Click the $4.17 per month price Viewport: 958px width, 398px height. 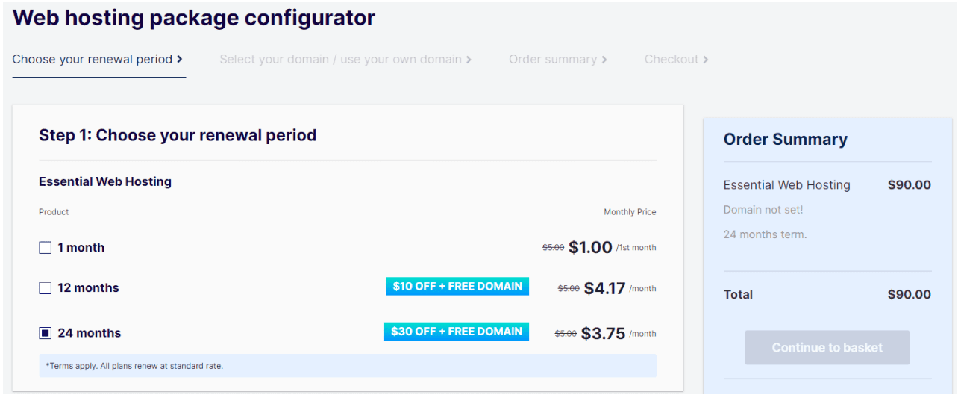click(604, 288)
